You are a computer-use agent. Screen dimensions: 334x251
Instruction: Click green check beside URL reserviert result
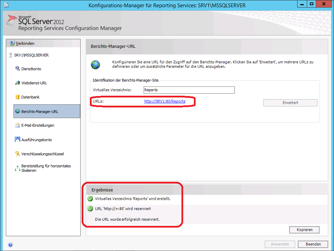(90, 209)
